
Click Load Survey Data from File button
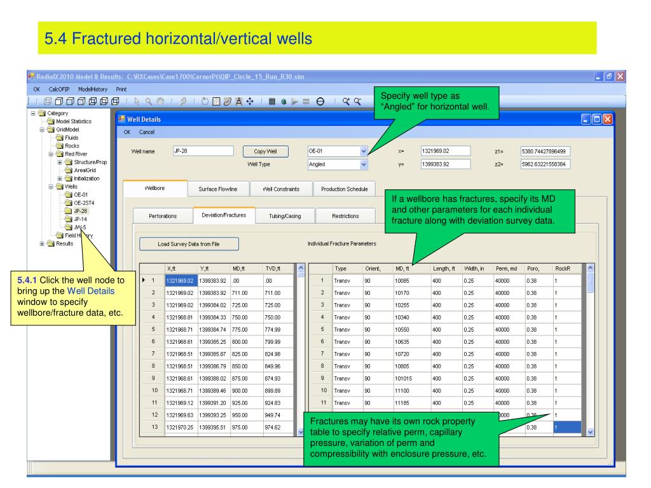(x=189, y=244)
